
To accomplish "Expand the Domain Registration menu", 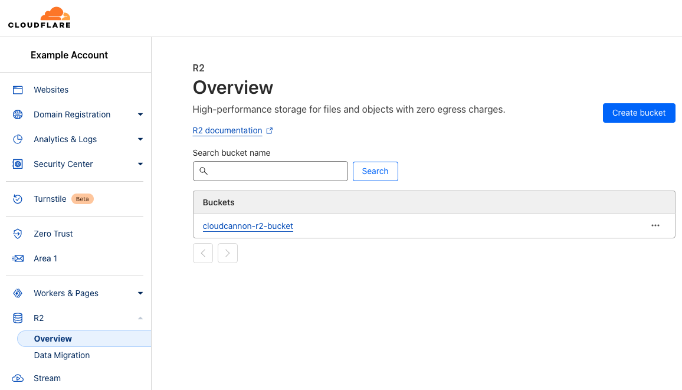I will tap(140, 114).
